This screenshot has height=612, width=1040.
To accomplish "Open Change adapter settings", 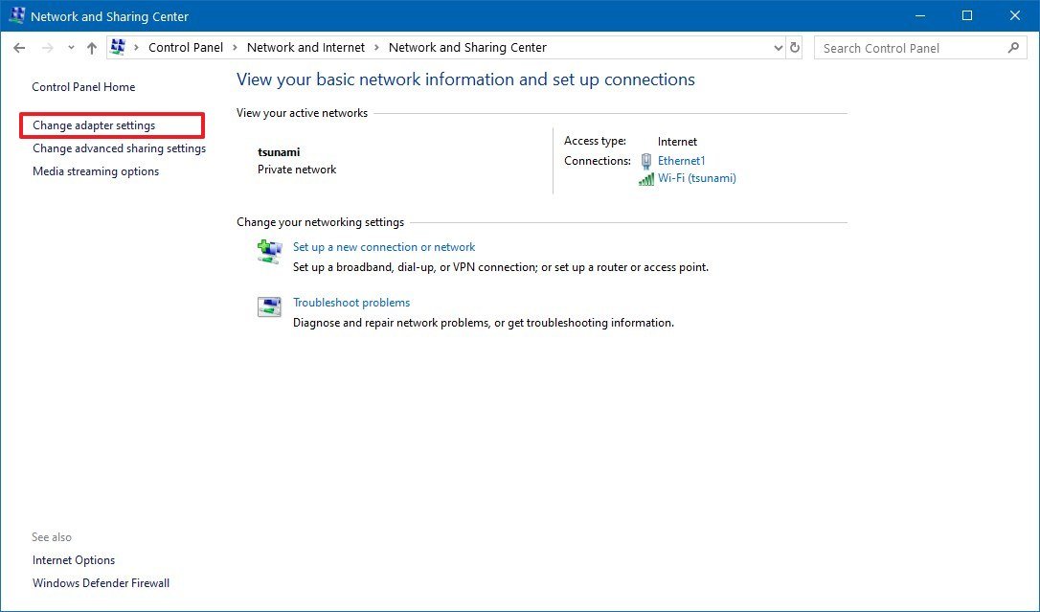I will pos(93,125).
